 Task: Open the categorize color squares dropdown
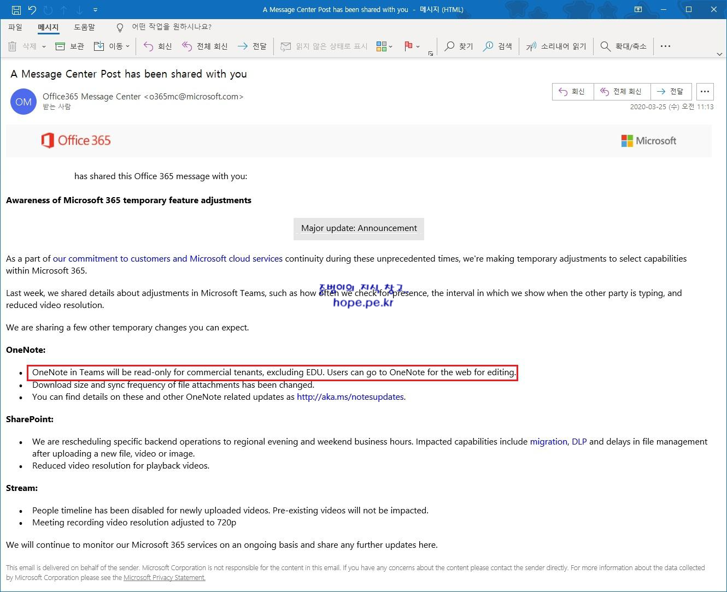384,46
